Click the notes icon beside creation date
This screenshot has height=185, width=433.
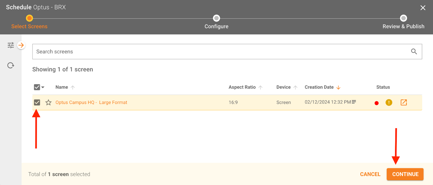[x=354, y=102]
